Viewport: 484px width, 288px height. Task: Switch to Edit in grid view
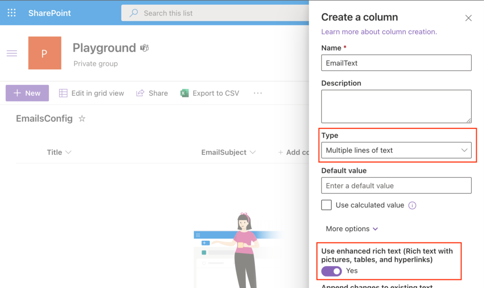[x=91, y=93]
